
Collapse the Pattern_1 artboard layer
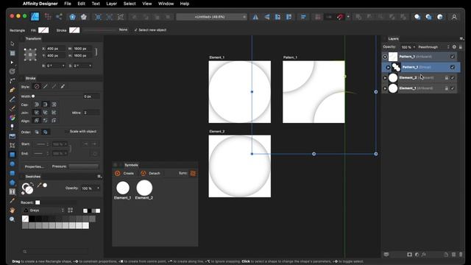pyautogui.click(x=385, y=57)
